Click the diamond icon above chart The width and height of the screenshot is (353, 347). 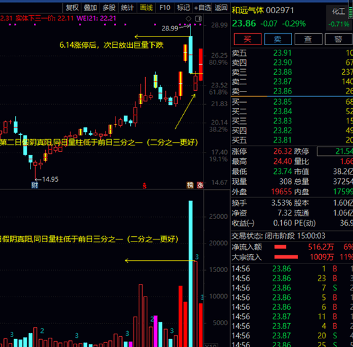point(188,19)
